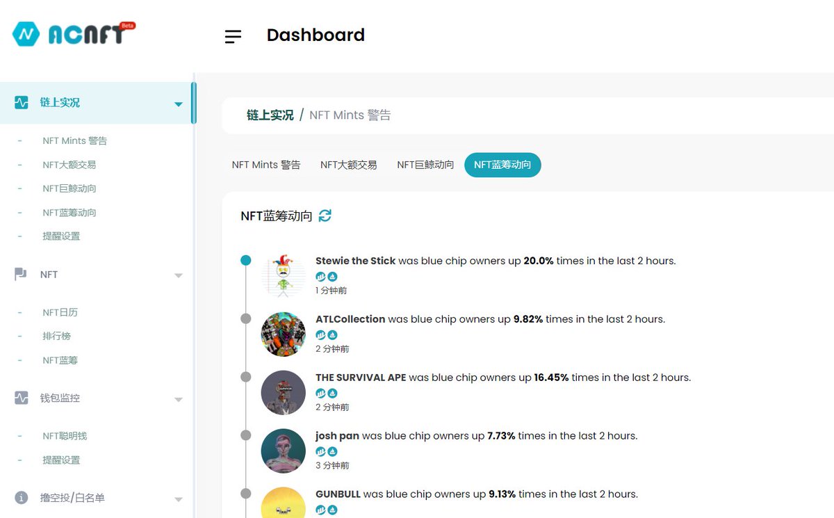834x518 pixels.
Task: Click the 1 分钟前 timestamp
Action: pos(331,291)
